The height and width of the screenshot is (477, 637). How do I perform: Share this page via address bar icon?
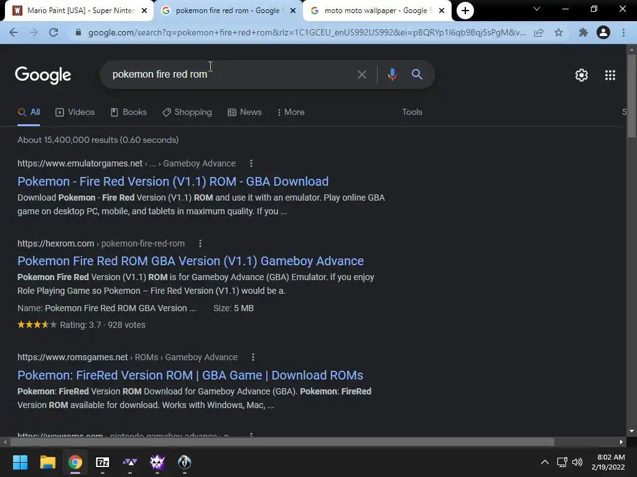tap(539, 32)
